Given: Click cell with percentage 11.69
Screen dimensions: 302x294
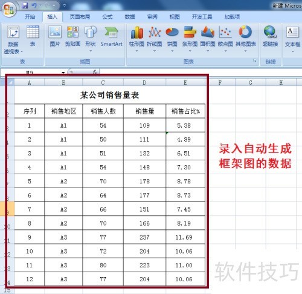Looking at the screenshot, I should 185,237.
